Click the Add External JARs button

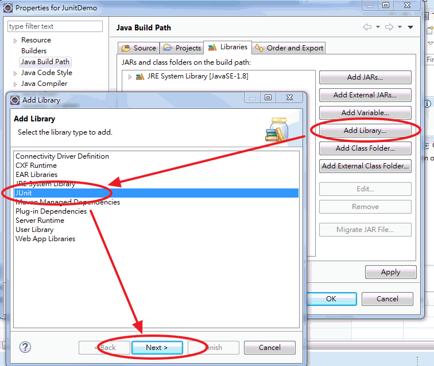pyautogui.click(x=365, y=95)
